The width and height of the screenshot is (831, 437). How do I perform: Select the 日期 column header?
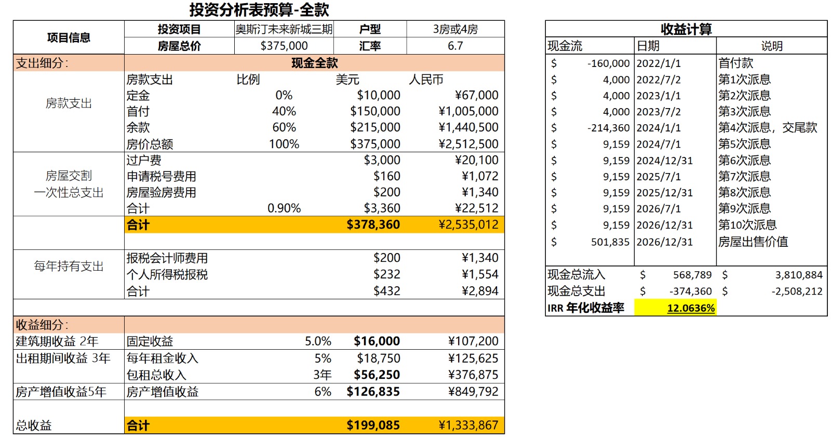675,46
